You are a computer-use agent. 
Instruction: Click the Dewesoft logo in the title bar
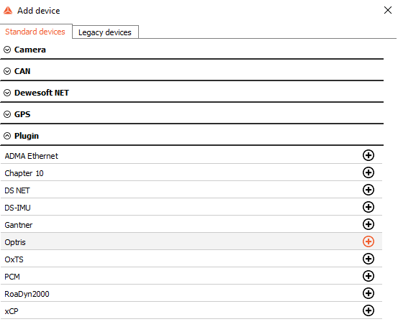(8, 11)
